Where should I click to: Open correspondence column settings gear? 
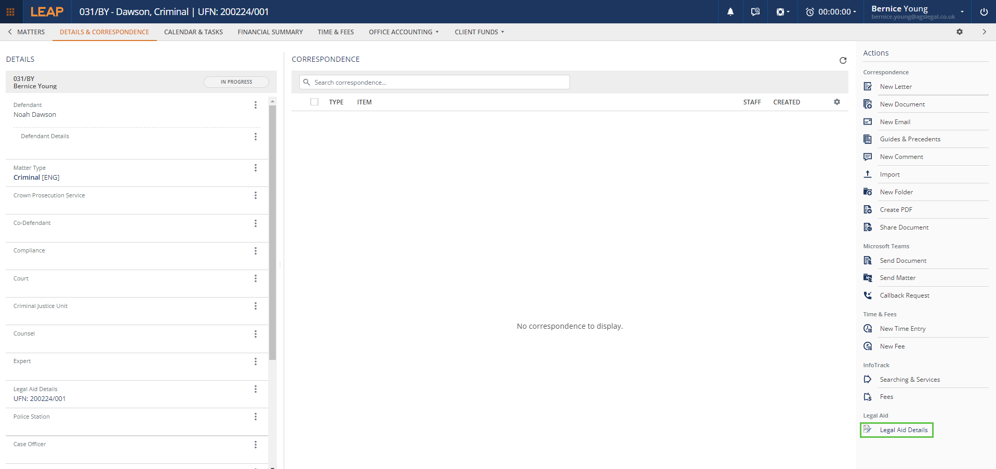pos(836,102)
